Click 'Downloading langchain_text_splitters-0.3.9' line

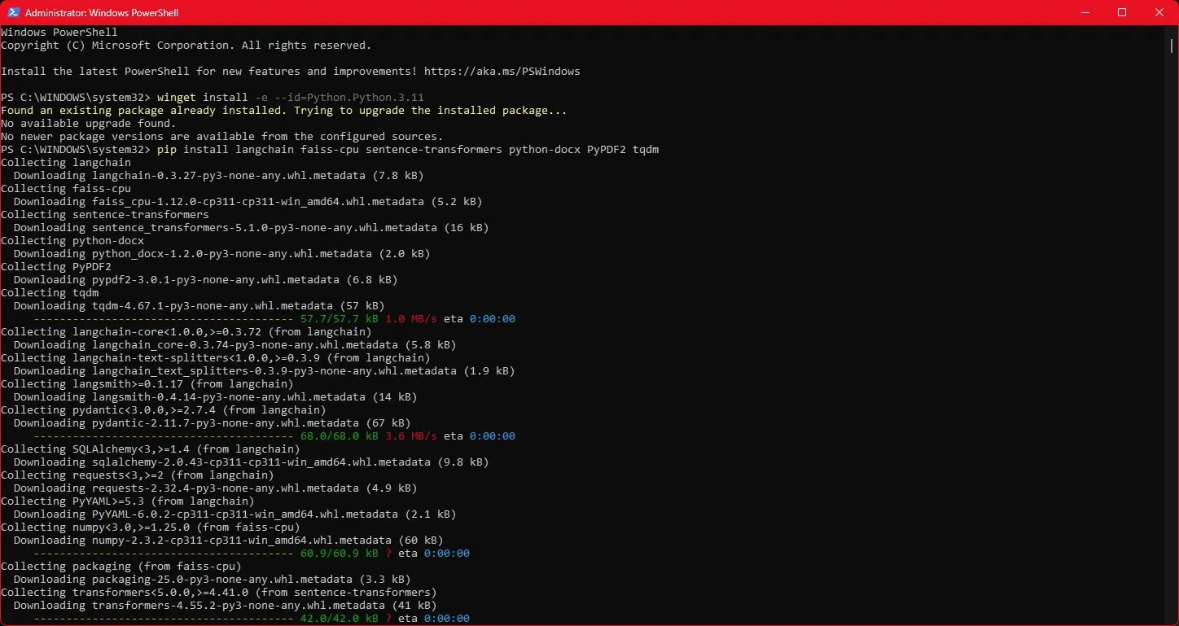click(x=265, y=371)
